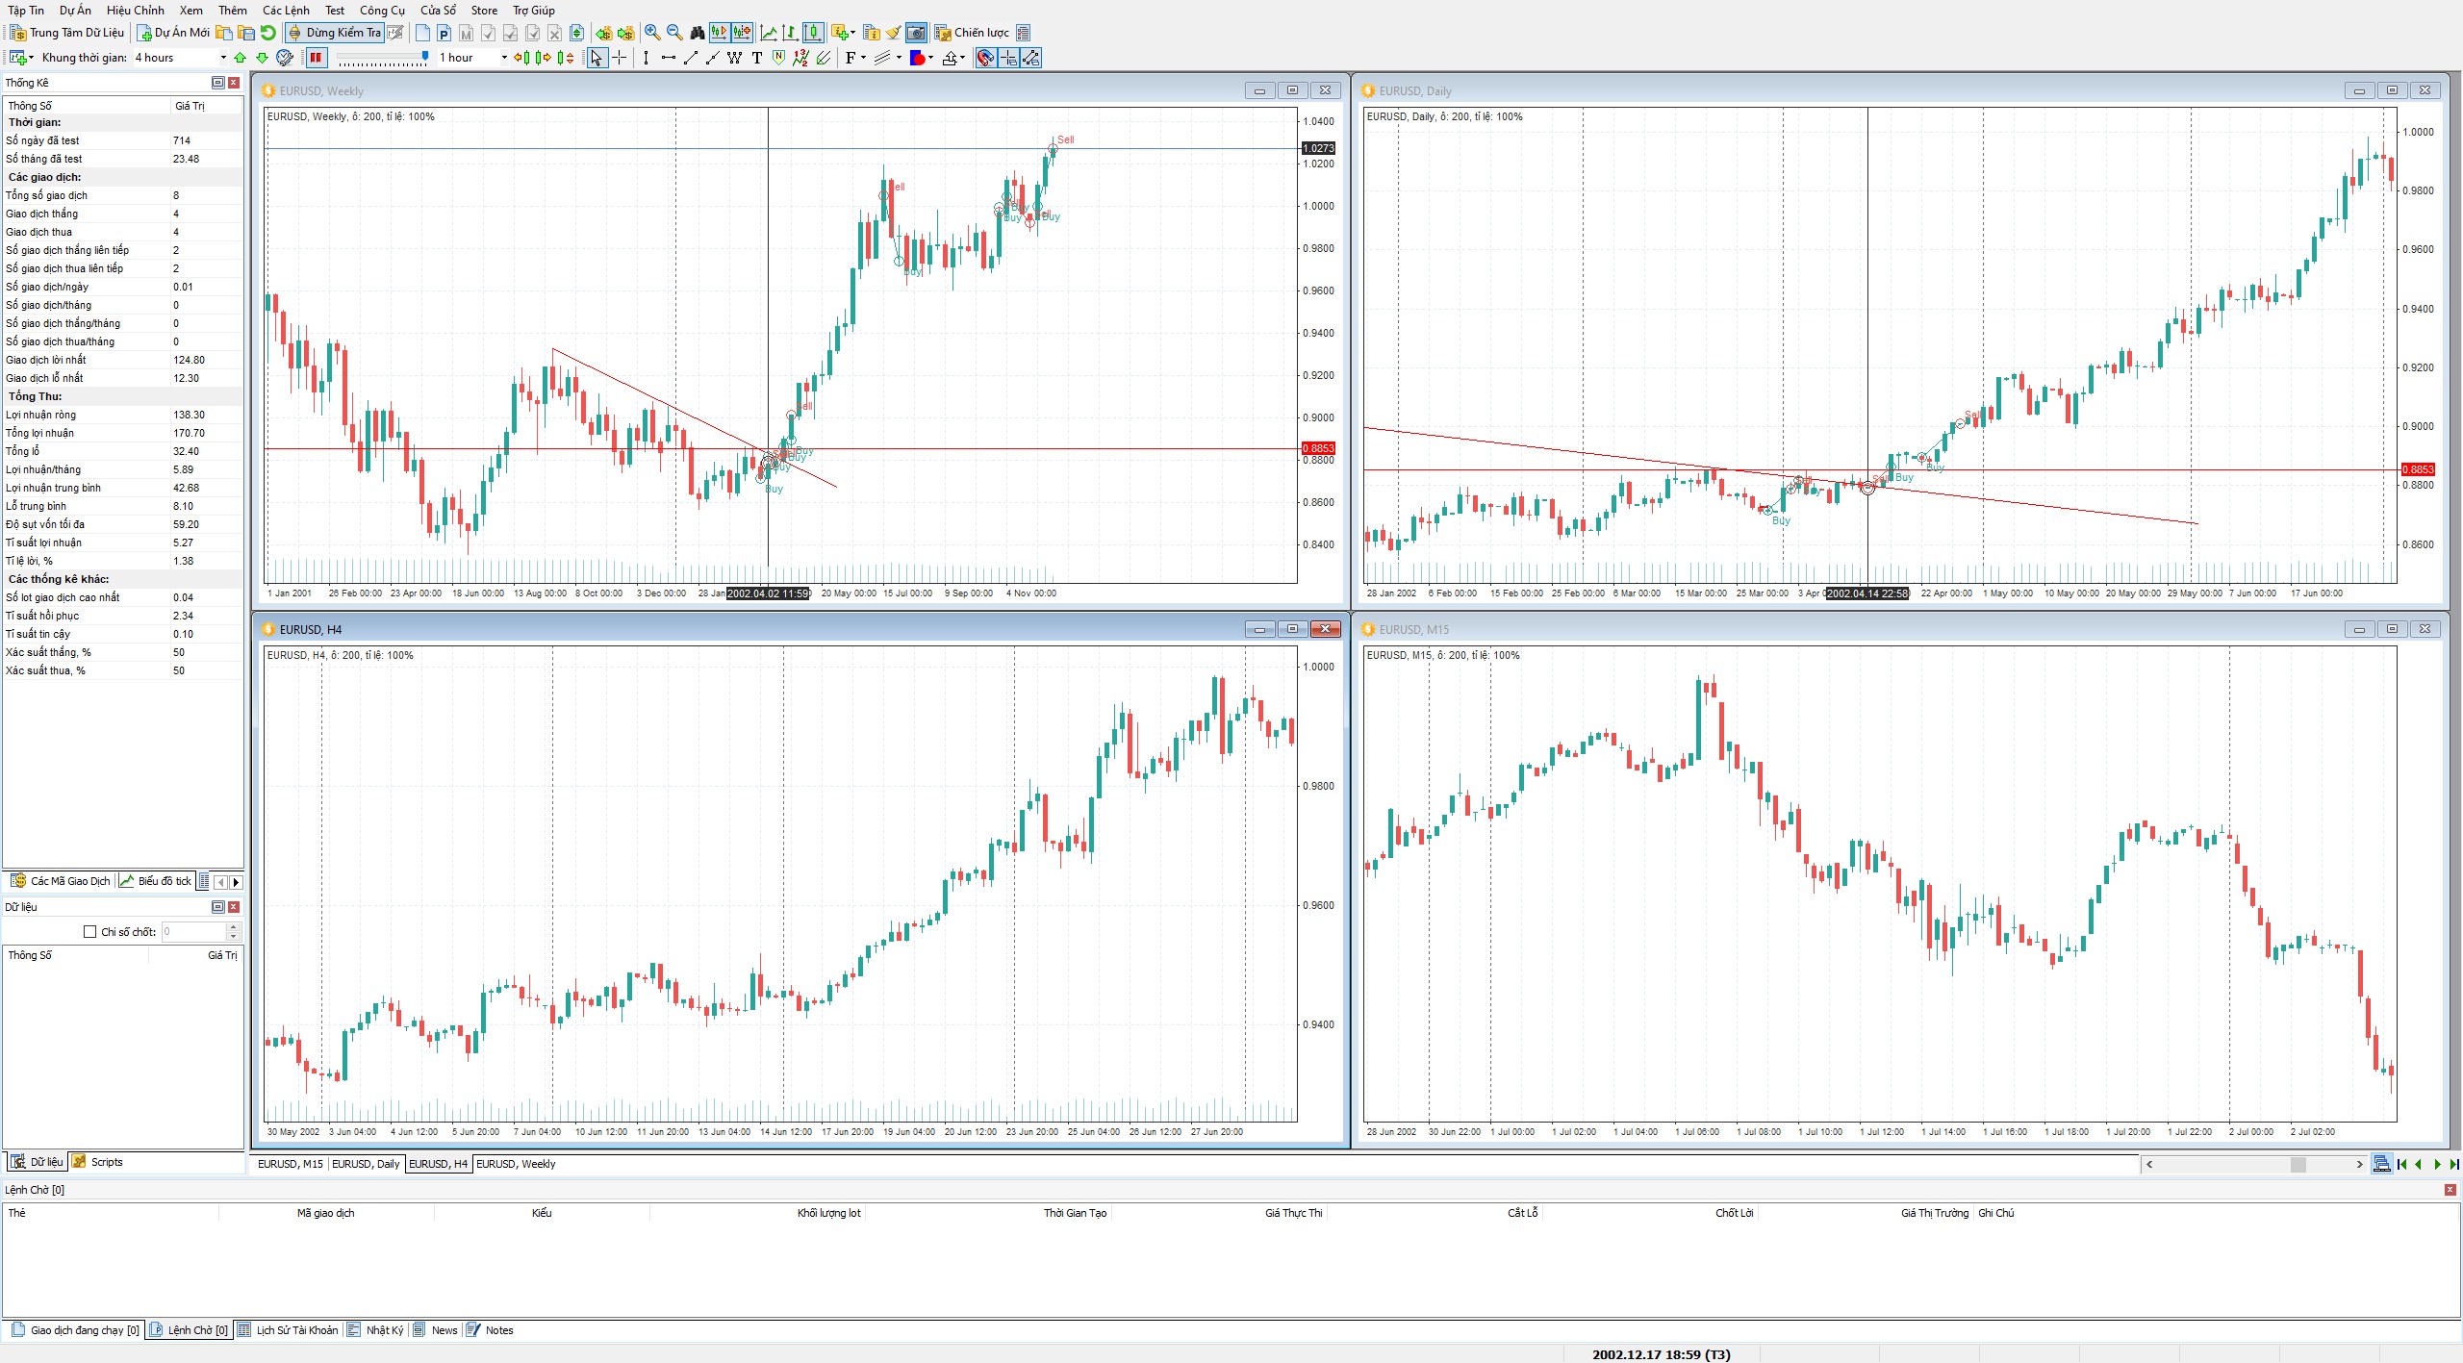Click the Save project disk icon
Viewport: 2463px width, 1363px height.
coord(246,33)
